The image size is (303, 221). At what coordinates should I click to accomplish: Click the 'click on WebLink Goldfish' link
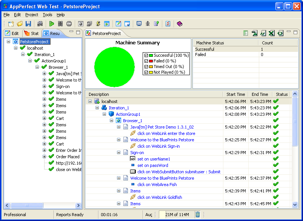(x=160, y=197)
